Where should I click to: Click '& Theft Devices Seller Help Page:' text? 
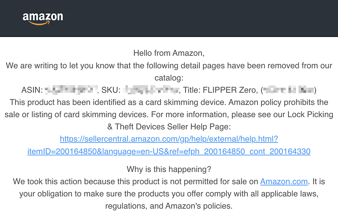(169, 127)
